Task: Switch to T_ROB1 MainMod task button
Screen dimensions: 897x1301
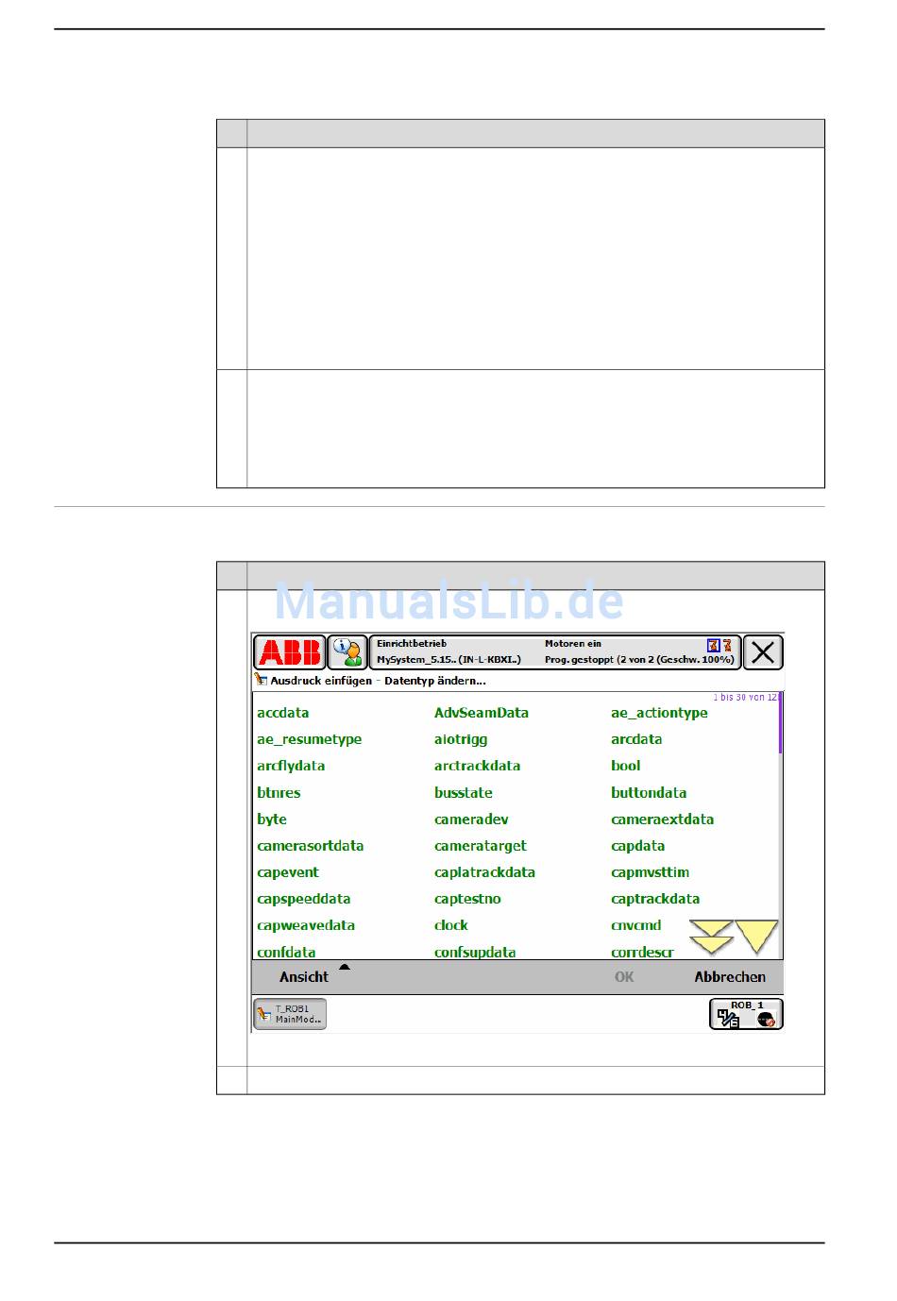Action: click(x=290, y=1014)
